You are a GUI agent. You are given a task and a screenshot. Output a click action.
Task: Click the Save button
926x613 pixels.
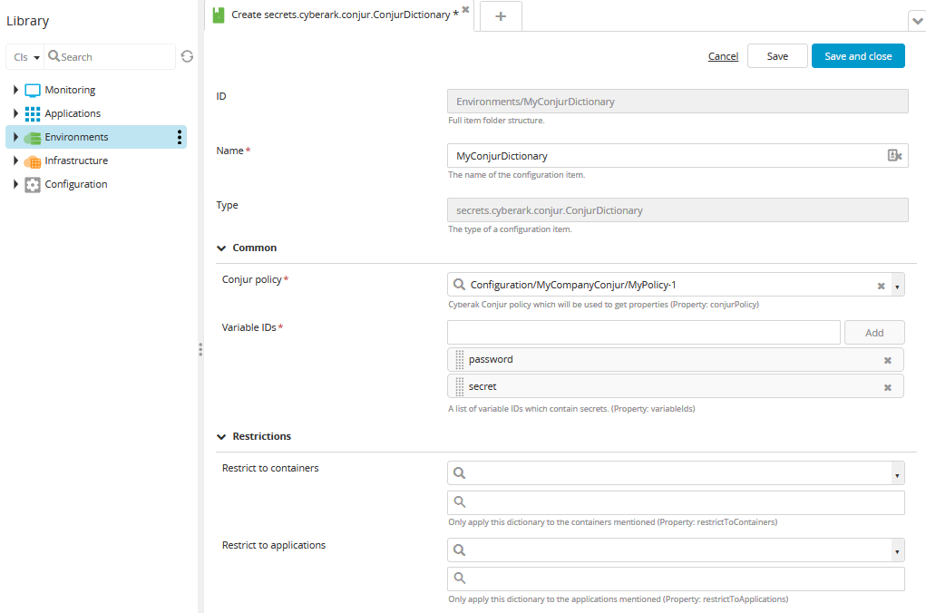coord(777,56)
